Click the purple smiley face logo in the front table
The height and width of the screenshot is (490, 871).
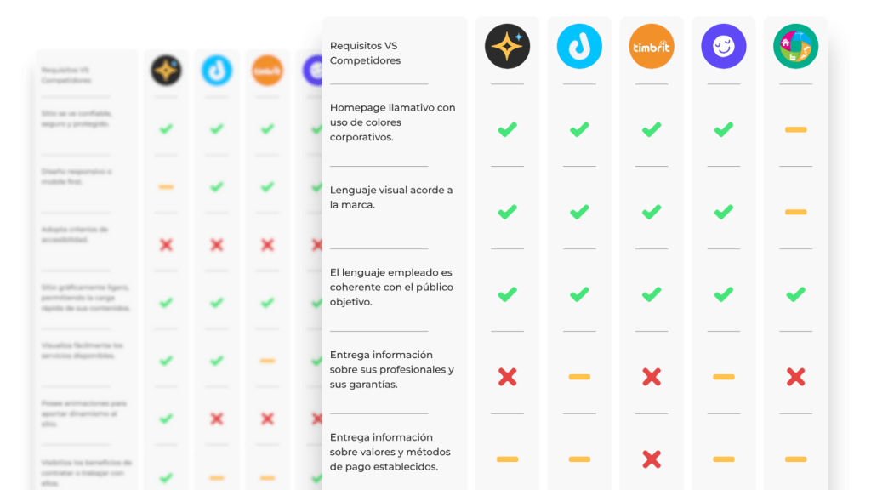(x=724, y=46)
